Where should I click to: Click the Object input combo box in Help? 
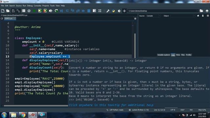click(183, 16)
